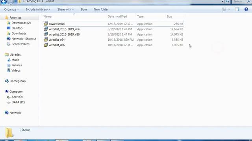
Task: Sort by the Size column header
Action: pos(169,16)
